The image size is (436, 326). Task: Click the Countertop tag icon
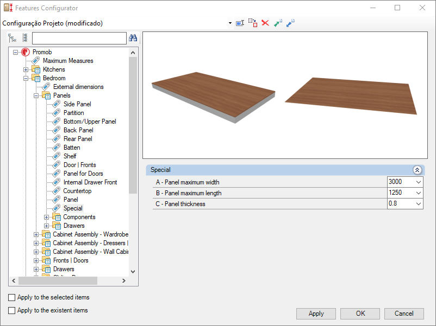tap(57, 191)
